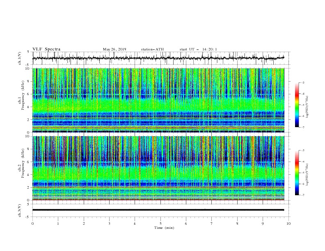Click the ch.1 voltage waveform trace

pos(158,58)
